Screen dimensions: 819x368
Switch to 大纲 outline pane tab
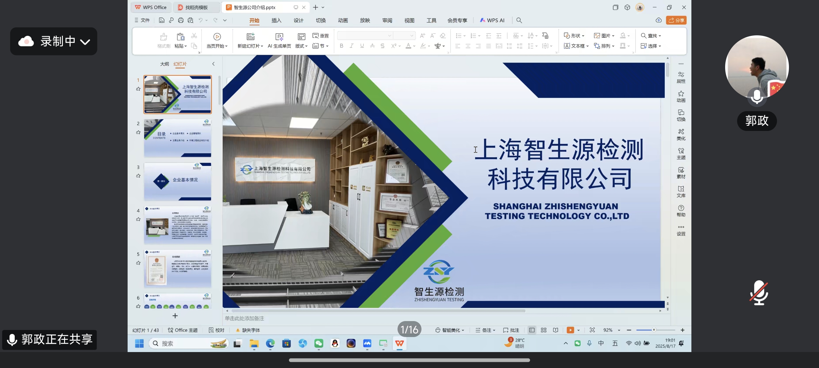click(164, 64)
